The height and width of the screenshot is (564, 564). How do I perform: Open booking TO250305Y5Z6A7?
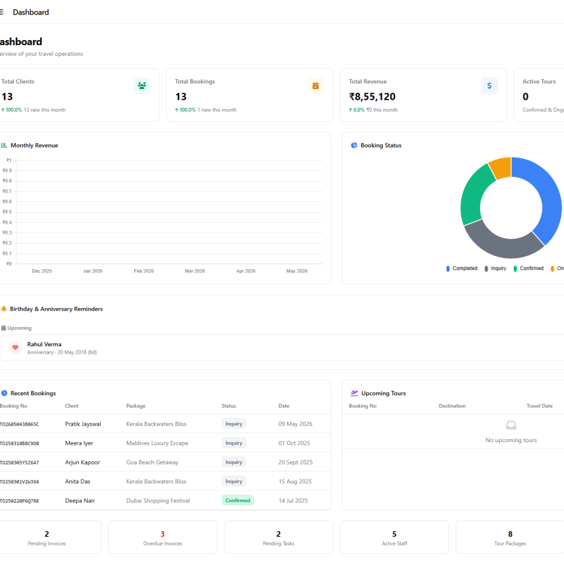click(19, 462)
